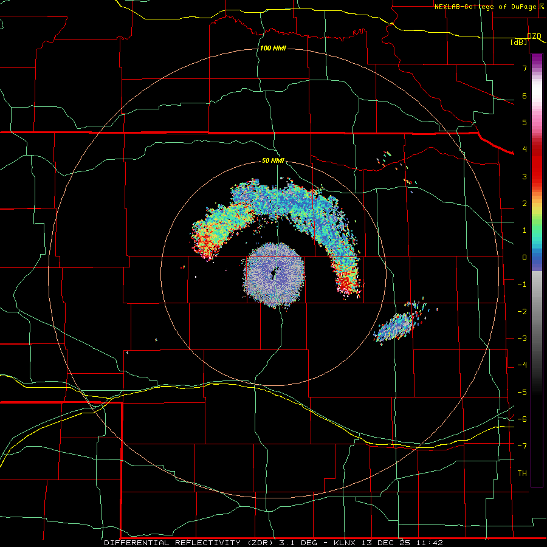Click the -1 value on color scale
The width and height of the screenshot is (547, 547).
tap(522, 284)
